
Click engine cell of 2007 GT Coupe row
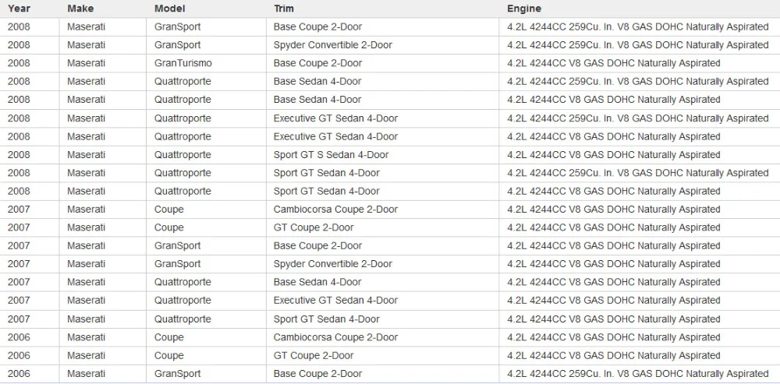coord(613,227)
